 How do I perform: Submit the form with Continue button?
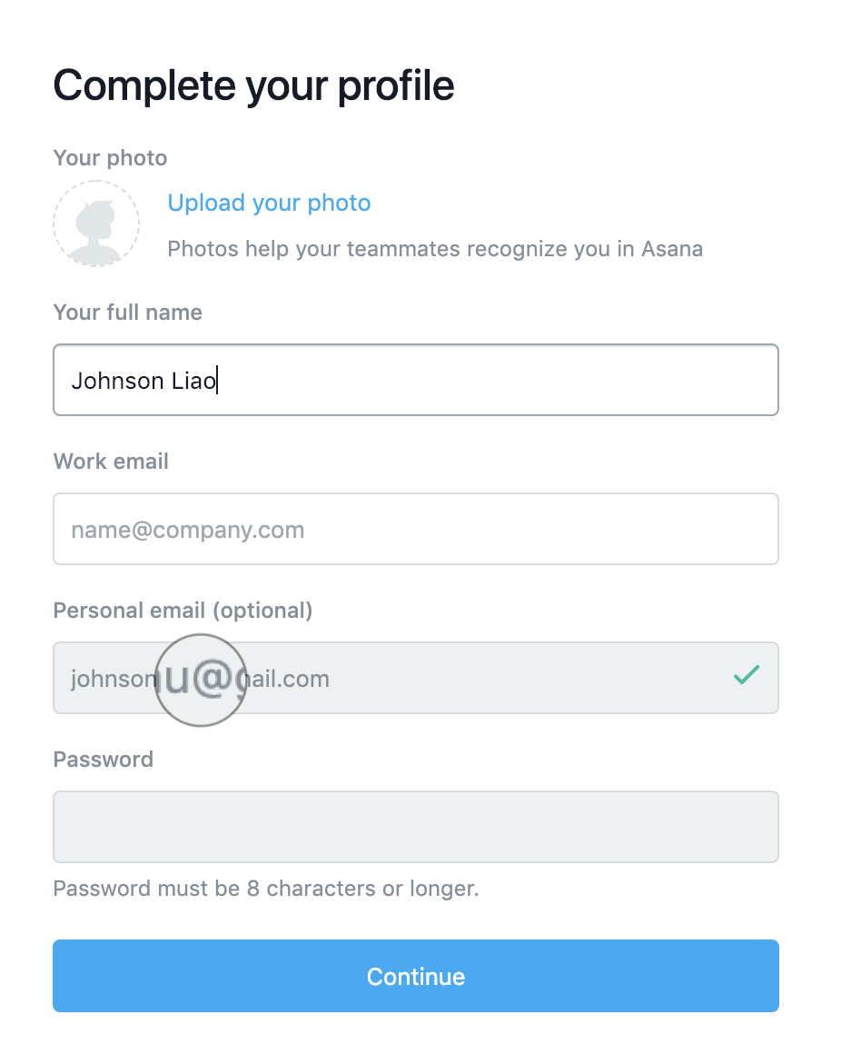coord(416,976)
